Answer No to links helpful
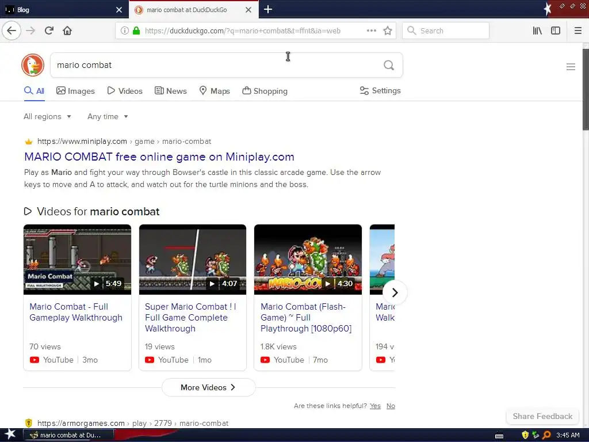589x442 pixels. click(x=391, y=406)
